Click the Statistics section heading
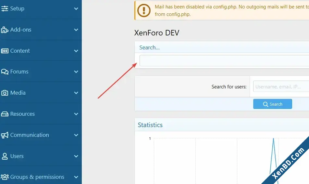Screen dimensions: 309x184 click(x=150, y=125)
